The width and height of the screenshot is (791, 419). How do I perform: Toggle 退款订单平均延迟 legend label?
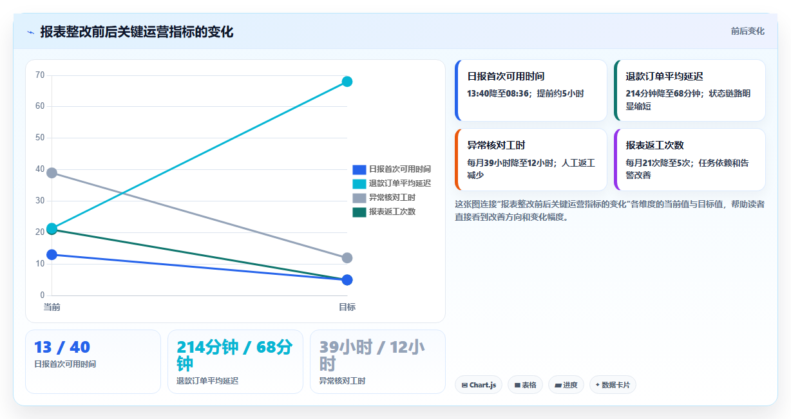tap(400, 183)
